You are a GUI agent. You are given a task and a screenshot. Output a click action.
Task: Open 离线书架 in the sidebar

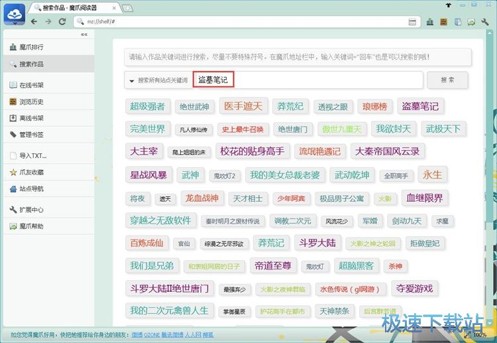point(30,118)
